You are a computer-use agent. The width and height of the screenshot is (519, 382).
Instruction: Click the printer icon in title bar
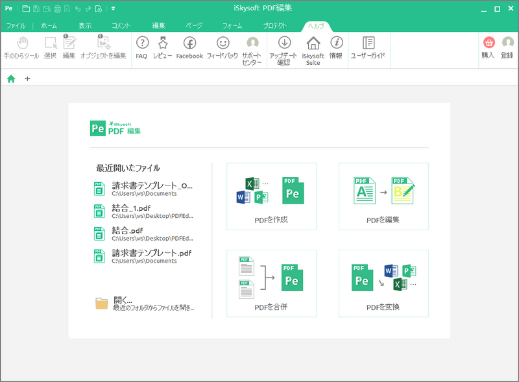[57, 8]
